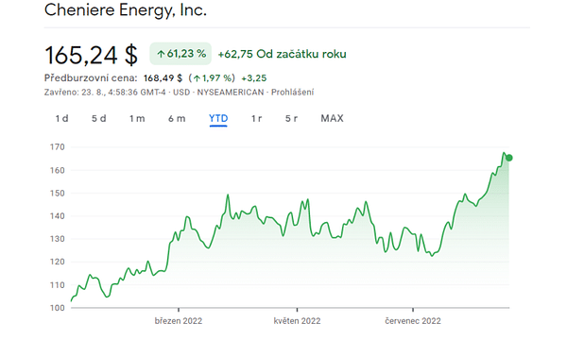Viewport: 567px width, 340px height.
Task: Click the pre-market 1,97 % up arrow
Action: [197, 78]
